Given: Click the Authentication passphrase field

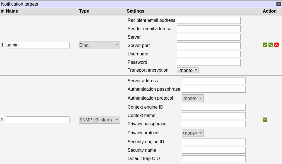Looking at the screenshot, I should pyautogui.click(x=214, y=89).
